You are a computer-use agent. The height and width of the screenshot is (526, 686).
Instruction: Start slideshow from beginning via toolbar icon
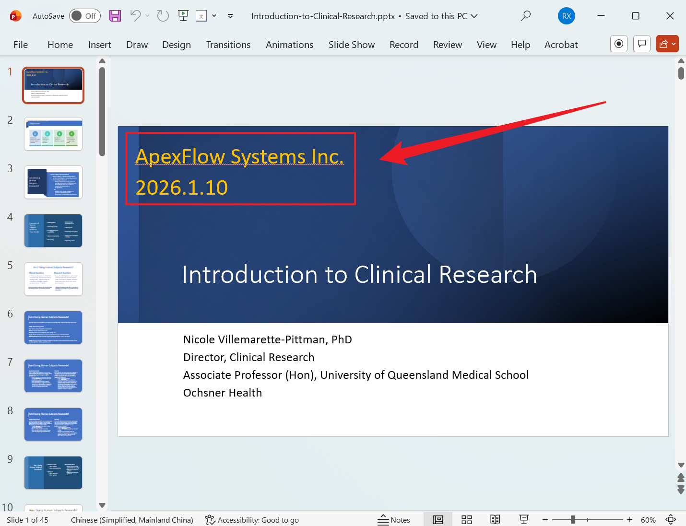click(x=183, y=16)
